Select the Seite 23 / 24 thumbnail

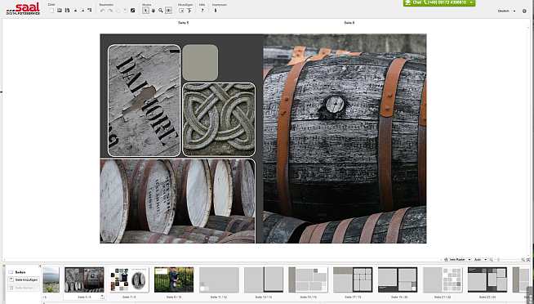[x=487, y=279]
